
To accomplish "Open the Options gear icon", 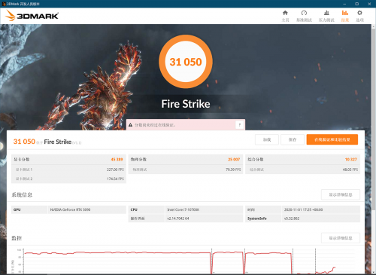I will 359,13.
